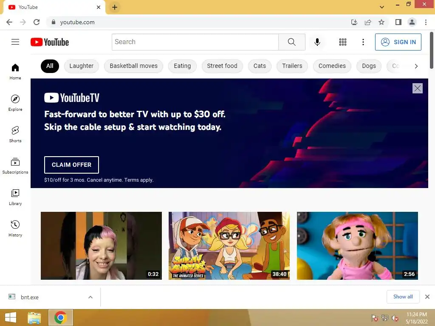Share this page icon
The width and height of the screenshot is (435, 326).
click(x=368, y=22)
